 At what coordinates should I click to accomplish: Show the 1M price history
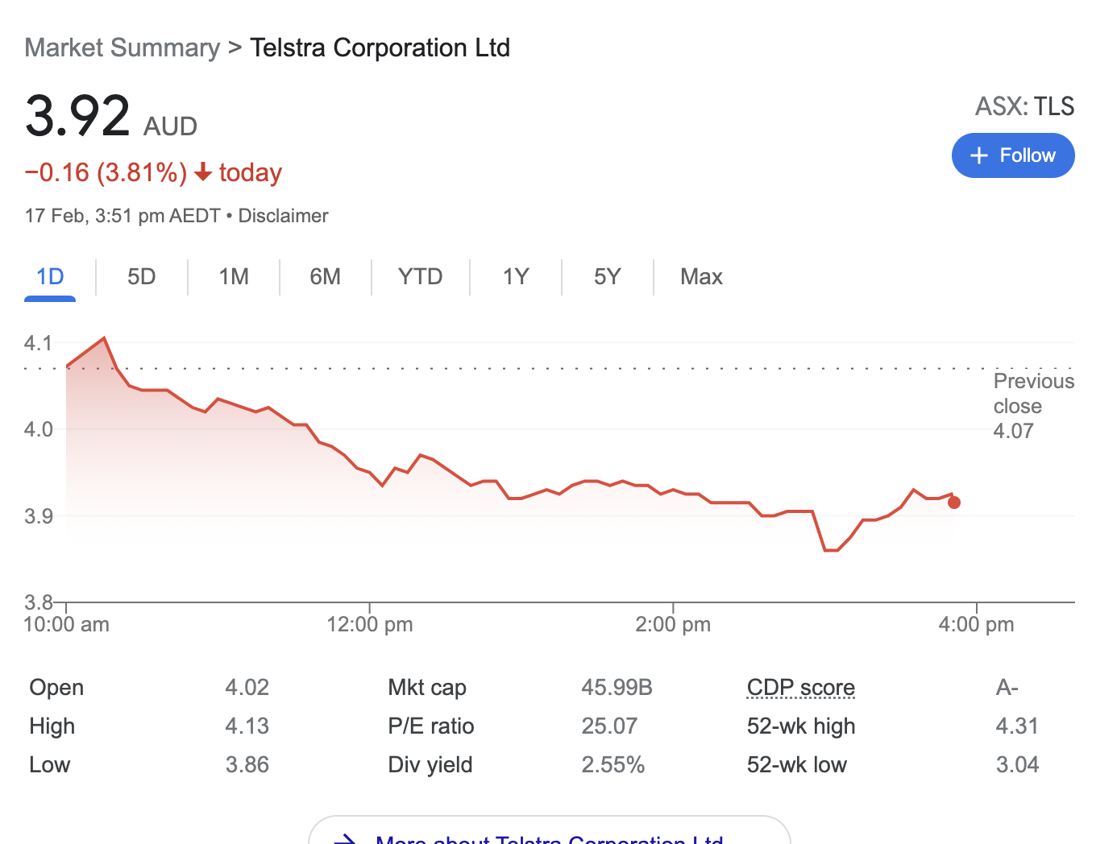pyautogui.click(x=234, y=277)
